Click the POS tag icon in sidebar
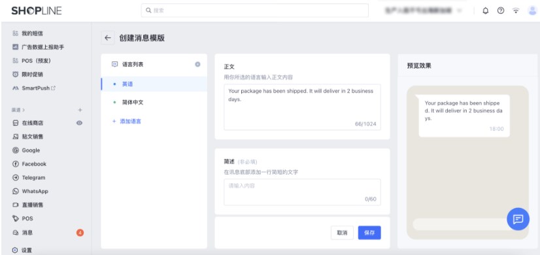Image resolution: width=540 pixels, height=255 pixels. [15, 218]
